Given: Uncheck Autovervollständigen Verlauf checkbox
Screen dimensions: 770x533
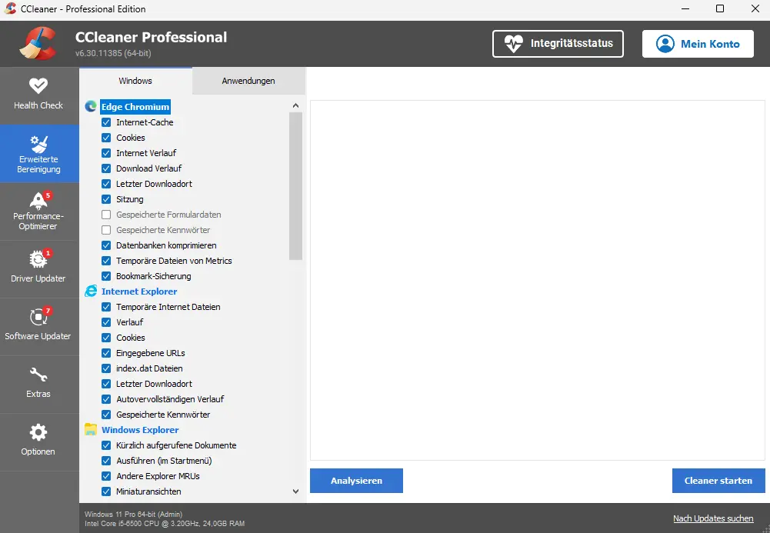Looking at the screenshot, I should pos(106,399).
